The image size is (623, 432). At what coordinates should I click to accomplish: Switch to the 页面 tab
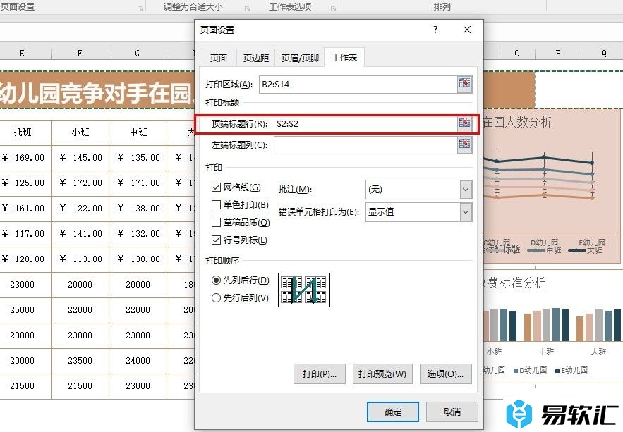[218, 58]
